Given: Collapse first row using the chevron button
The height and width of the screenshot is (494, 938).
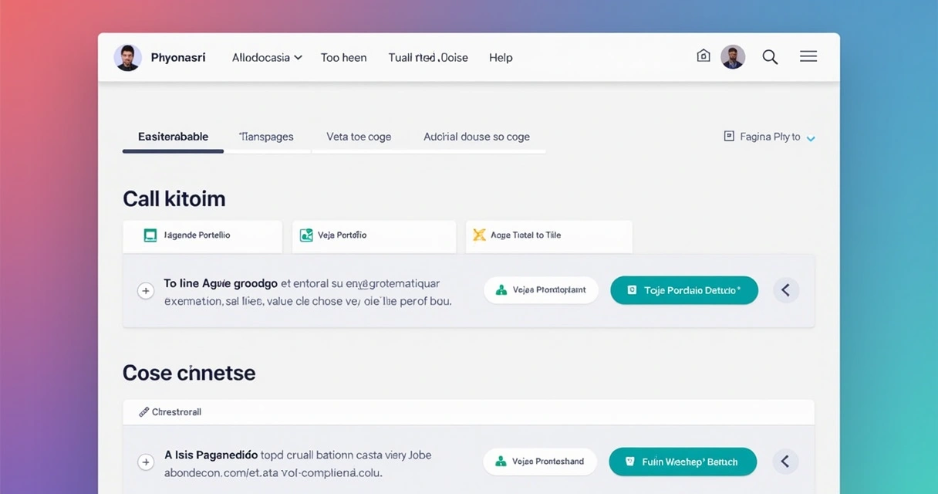Looking at the screenshot, I should point(785,290).
